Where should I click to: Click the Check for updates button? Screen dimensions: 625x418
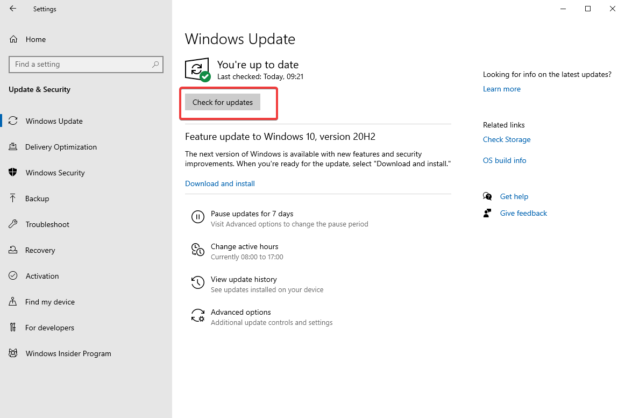click(x=223, y=102)
